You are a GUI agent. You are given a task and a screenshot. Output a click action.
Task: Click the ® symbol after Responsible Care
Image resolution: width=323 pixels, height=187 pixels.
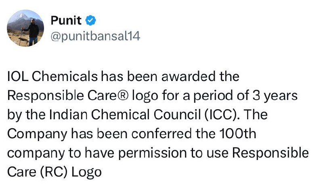123,96
